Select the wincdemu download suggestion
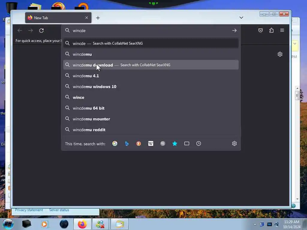307x230 pixels. [151, 65]
